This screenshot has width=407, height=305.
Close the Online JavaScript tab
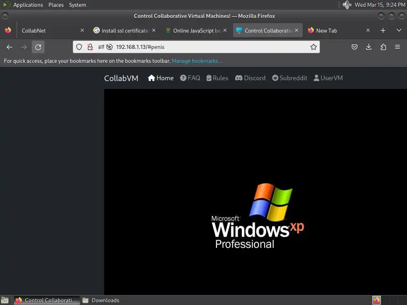coord(225,30)
